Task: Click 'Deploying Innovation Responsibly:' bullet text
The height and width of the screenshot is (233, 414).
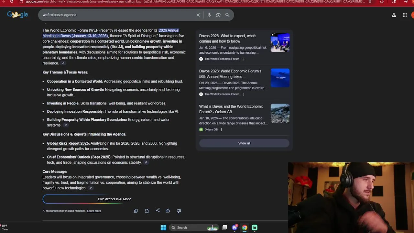Action: click(75, 112)
